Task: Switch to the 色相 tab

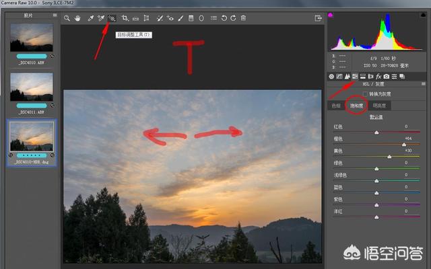Action: click(x=336, y=106)
